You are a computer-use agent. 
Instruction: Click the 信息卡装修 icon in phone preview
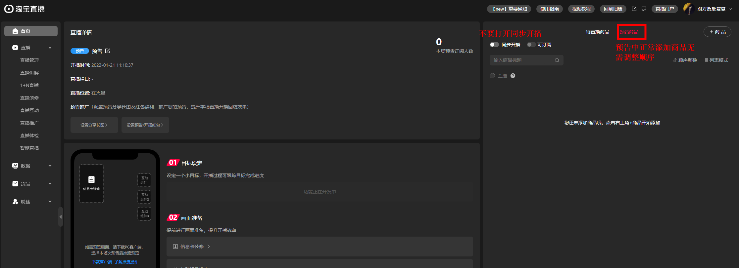tap(91, 180)
